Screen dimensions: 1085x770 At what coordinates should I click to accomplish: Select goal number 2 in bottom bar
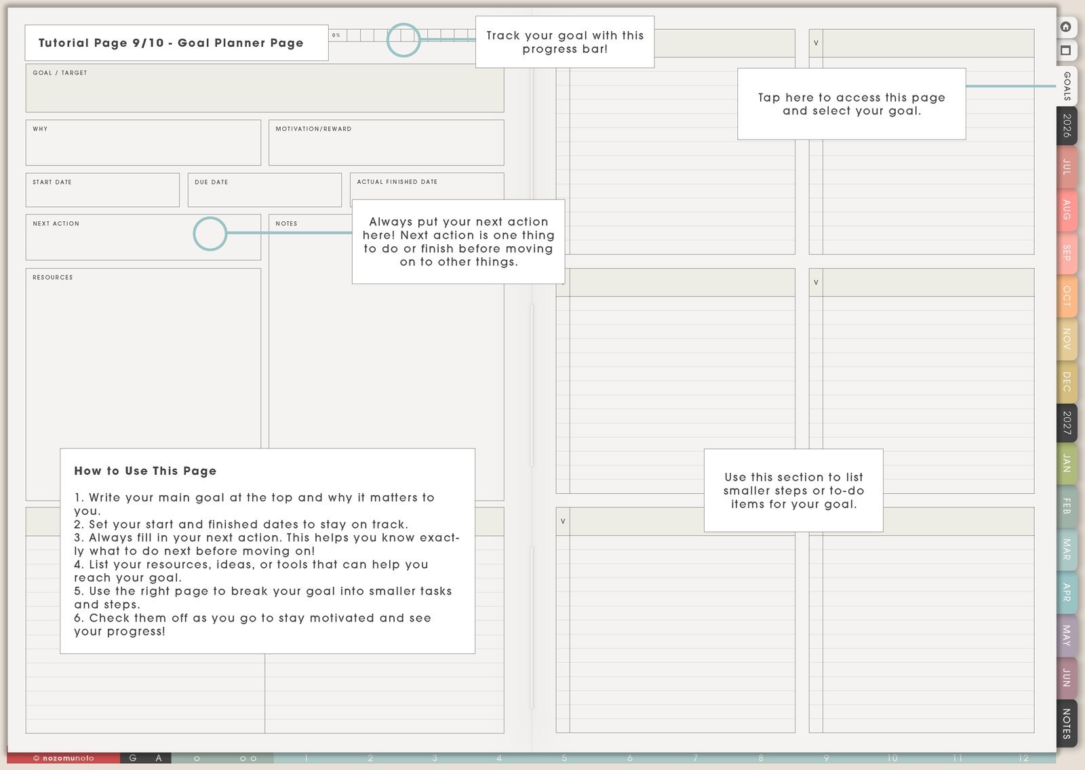click(x=371, y=758)
